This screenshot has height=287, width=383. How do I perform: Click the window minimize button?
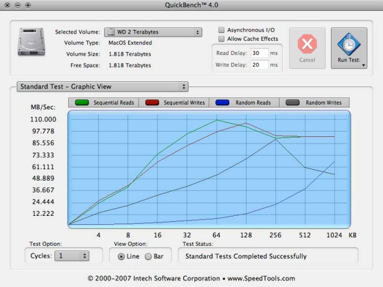[17, 5]
